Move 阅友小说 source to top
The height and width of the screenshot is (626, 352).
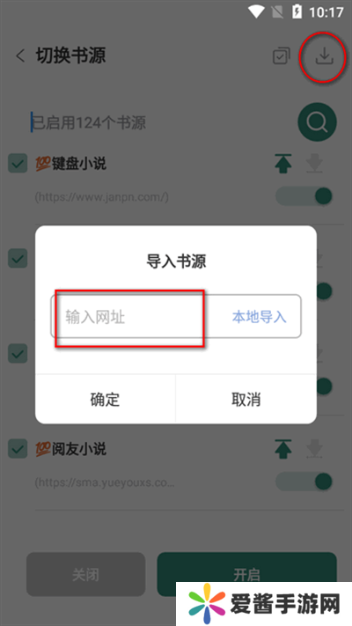[283, 449]
